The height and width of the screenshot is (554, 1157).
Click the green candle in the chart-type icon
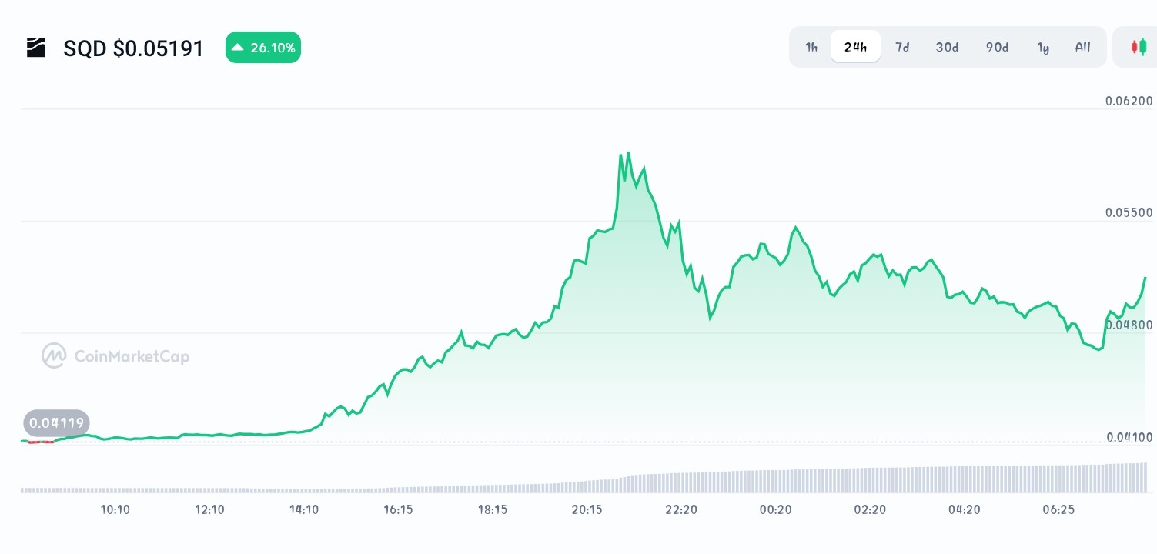[x=1144, y=47]
